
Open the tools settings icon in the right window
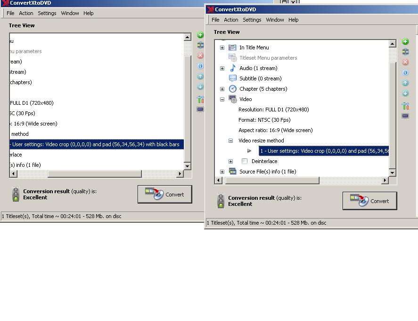(405, 106)
